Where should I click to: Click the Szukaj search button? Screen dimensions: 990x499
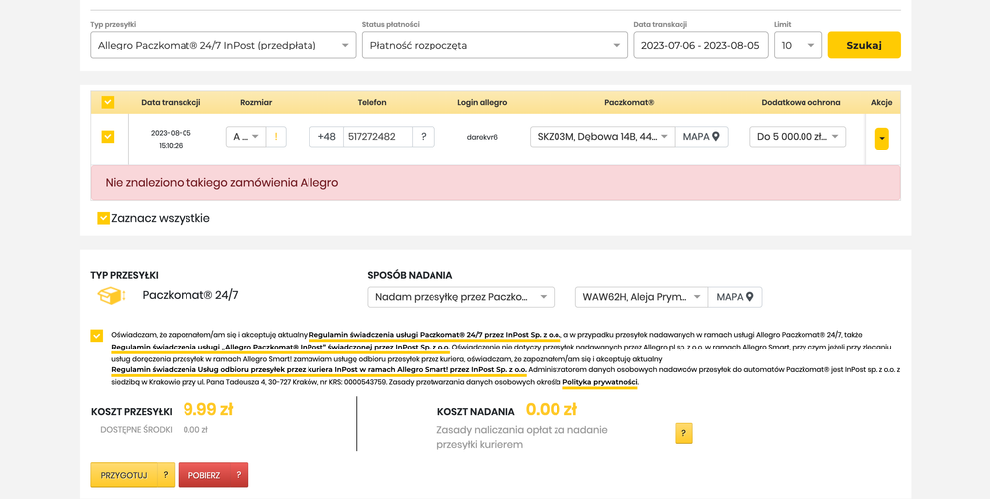click(x=864, y=46)
